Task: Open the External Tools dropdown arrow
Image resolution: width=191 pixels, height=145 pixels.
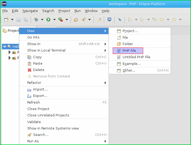Action: click(x=67, y=19)
